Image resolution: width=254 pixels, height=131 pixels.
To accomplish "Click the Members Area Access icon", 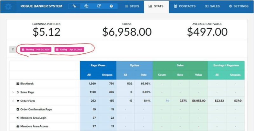I will point(18,126).
